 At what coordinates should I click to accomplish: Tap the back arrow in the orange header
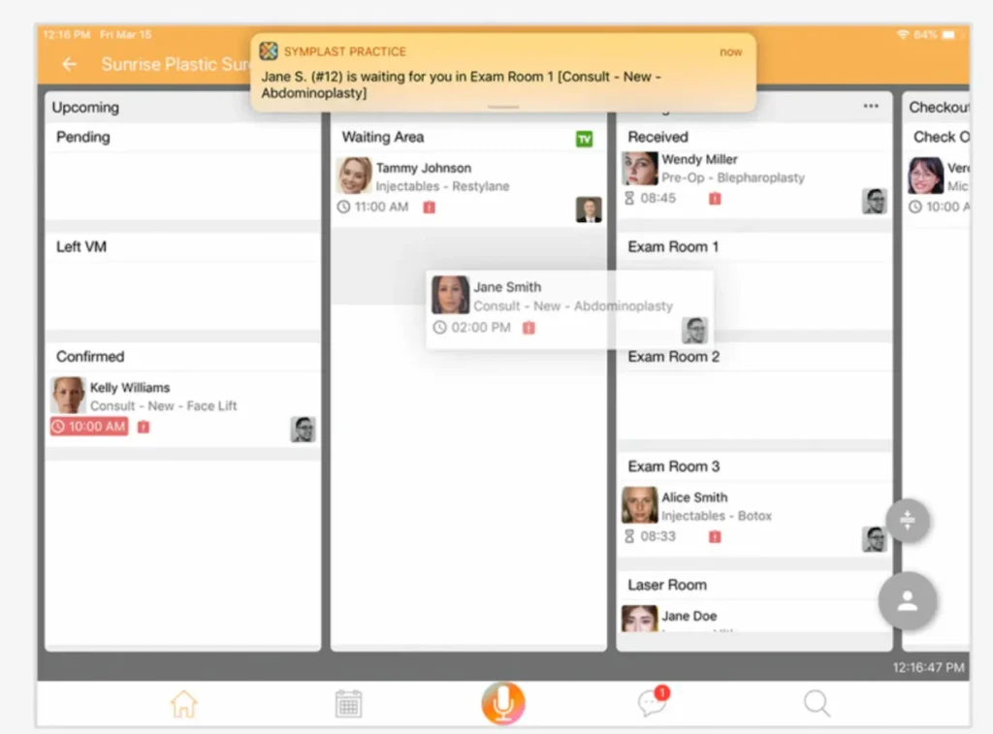pyautogui.click(x=68, y=65)
